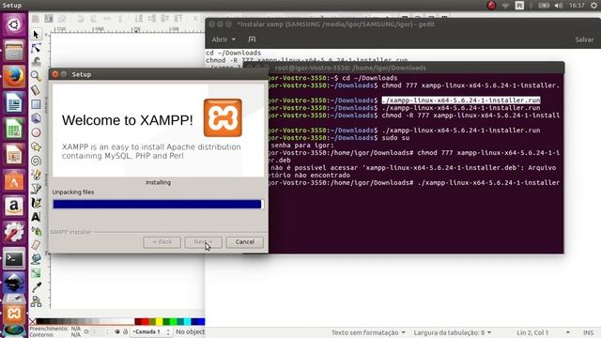
Task: Click 'cd ~/Downloads' line in gedit
Action: click(234, 53)
